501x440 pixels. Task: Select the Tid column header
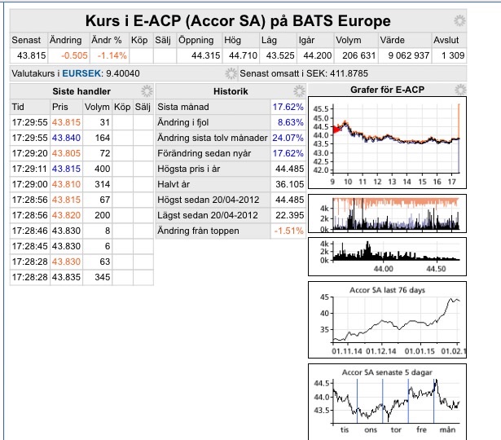coord(19,107)
